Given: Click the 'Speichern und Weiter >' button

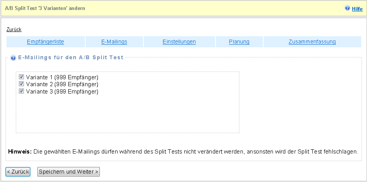Looking at the screenshot, I should [x=69, y=172].
